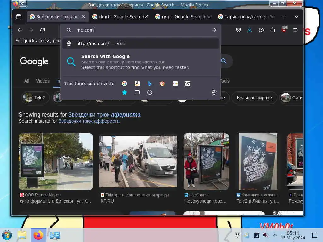Image resolution: width=323 pixels, height=242 pixels.
Task: Open the system settings taskbar icon
Action: 55,235
